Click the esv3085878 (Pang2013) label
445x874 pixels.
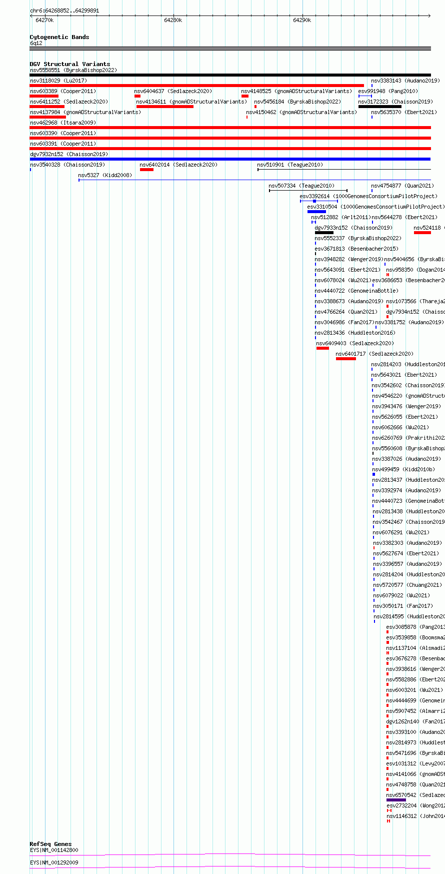tap(415, 627)
